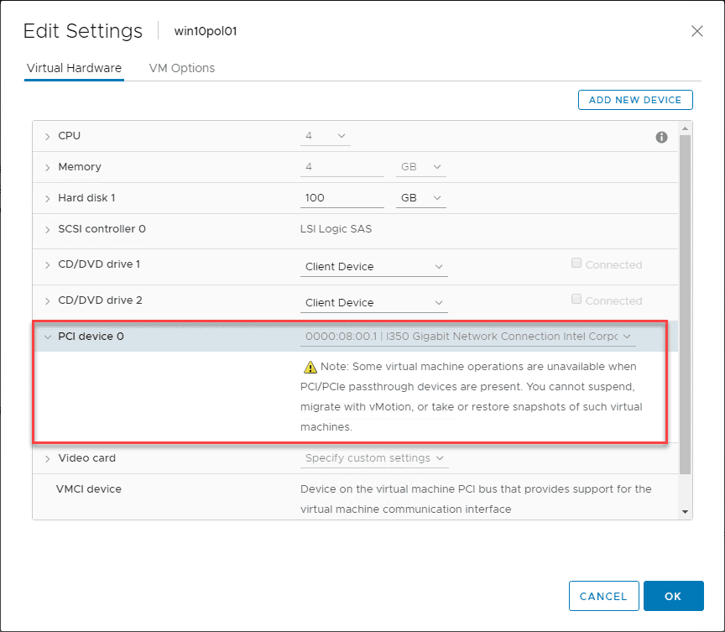Click scrollbar up arrow in hardware list
Viewport: 725px width, 632px height.
(686, 128)
